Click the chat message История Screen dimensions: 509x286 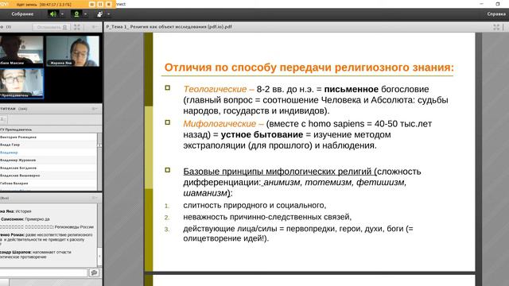click(23, 211)
